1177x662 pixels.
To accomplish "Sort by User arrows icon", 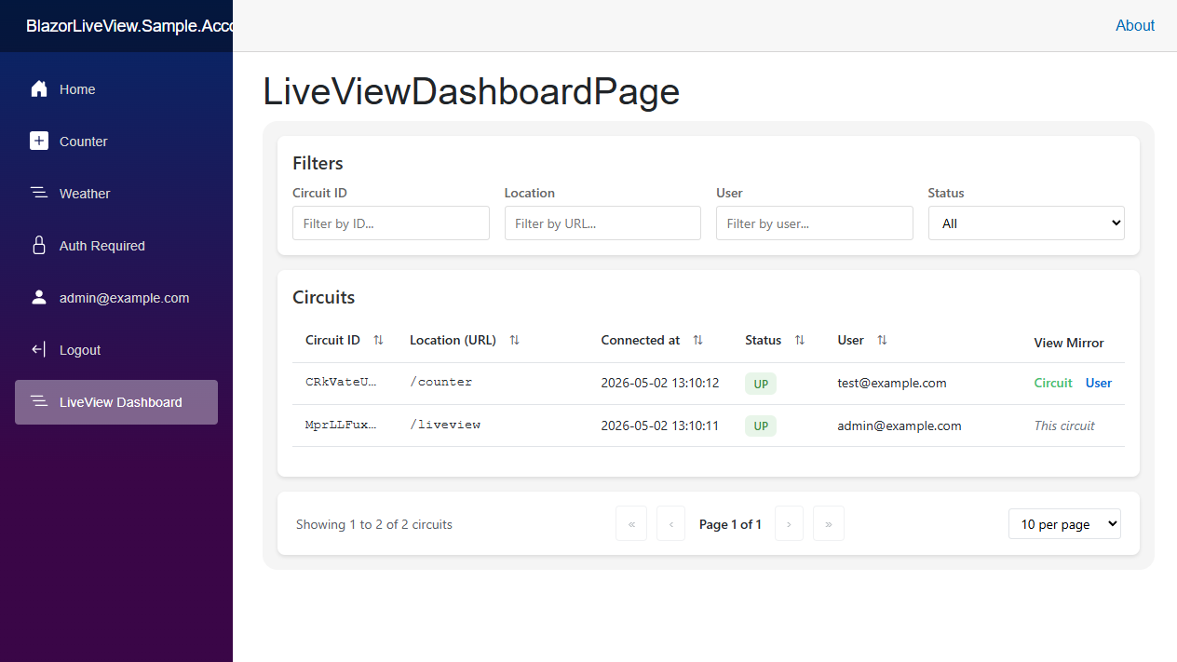I will 882,341.
